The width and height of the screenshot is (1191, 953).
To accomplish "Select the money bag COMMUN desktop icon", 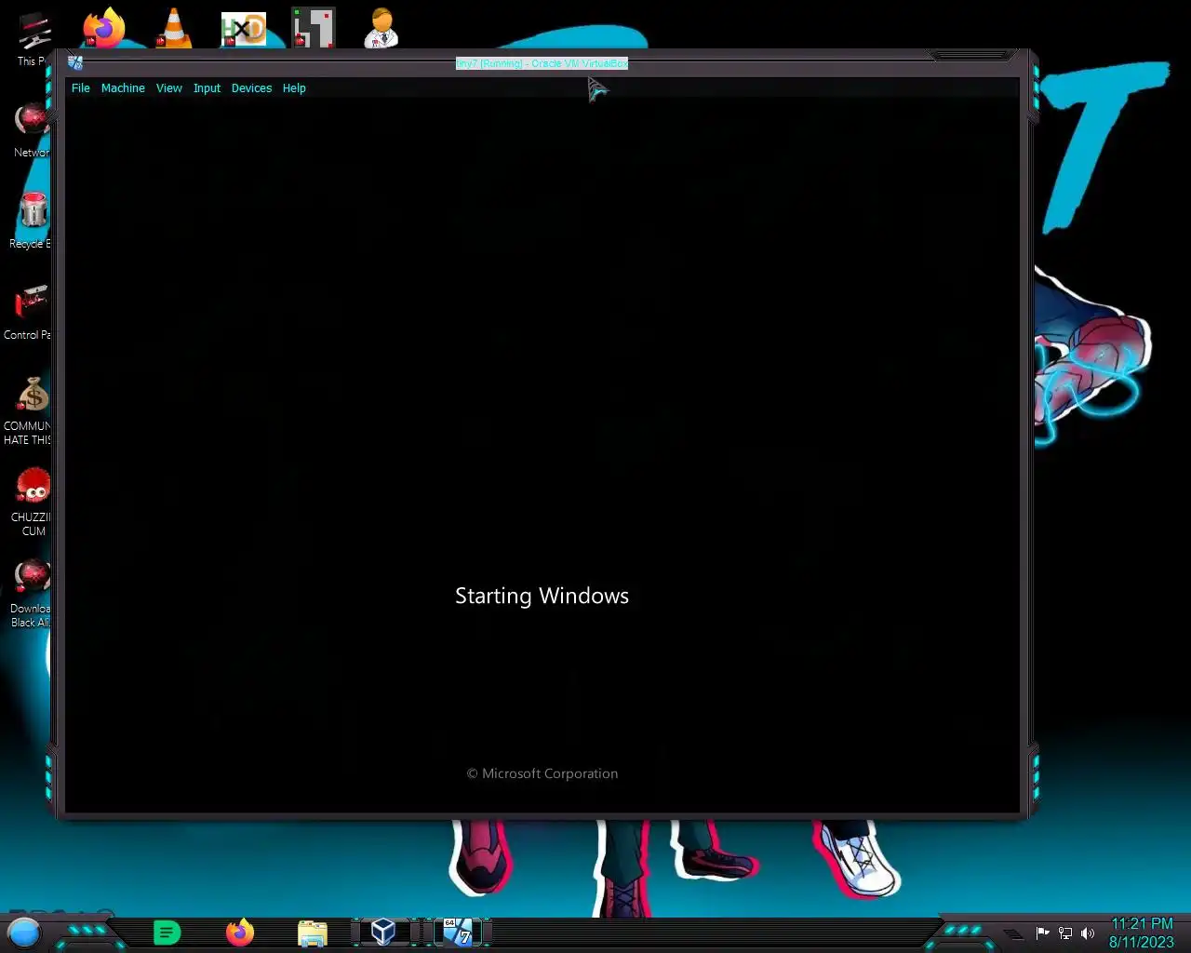I will (x=29, y=410).
